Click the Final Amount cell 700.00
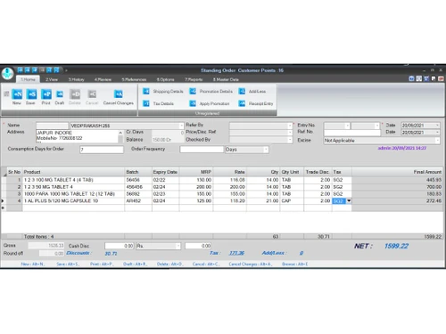The image size is (446, 334). pos(397,187)
